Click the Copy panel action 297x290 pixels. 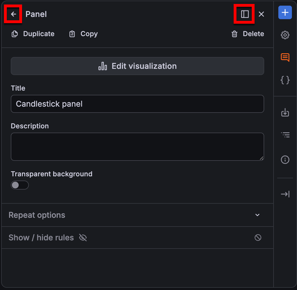point(83,34)
